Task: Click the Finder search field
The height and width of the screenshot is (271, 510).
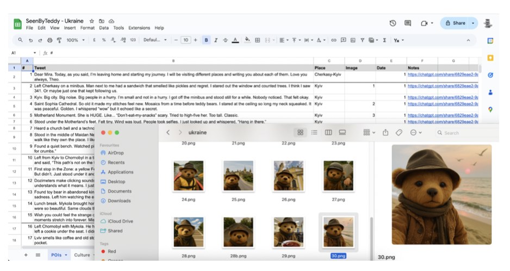Action: (x=467, y=133)
